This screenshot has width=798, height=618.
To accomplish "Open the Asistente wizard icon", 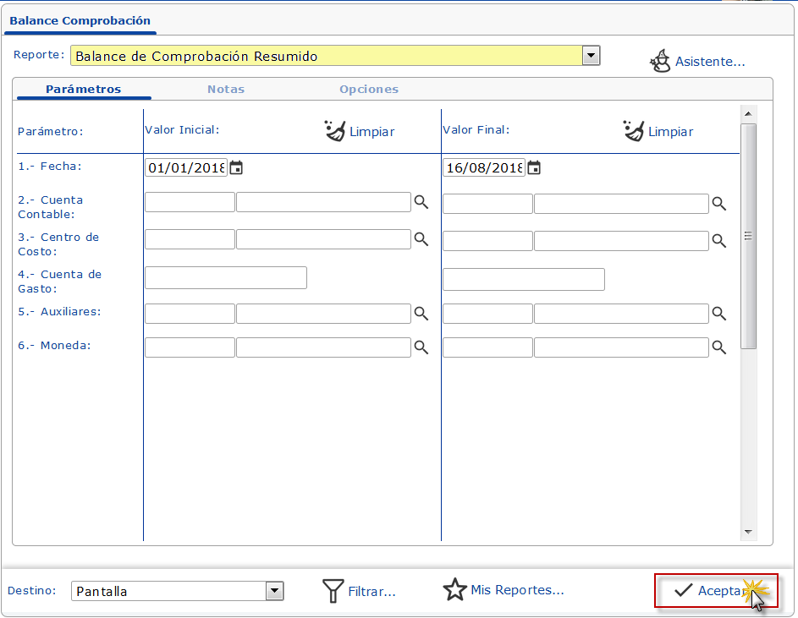I will [660, 61].
